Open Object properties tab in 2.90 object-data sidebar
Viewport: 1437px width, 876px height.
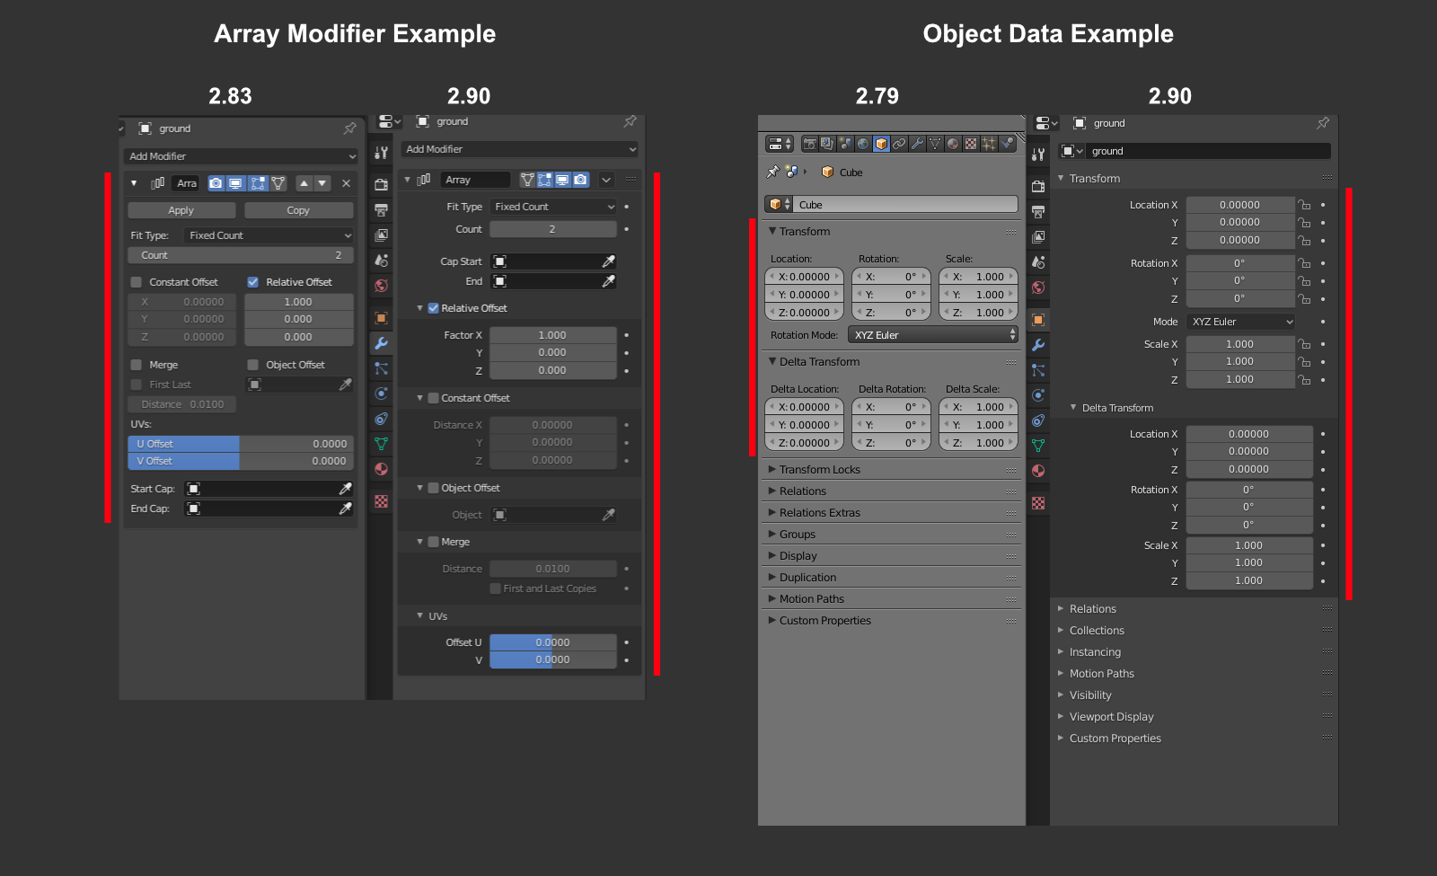pos(1038,320)
